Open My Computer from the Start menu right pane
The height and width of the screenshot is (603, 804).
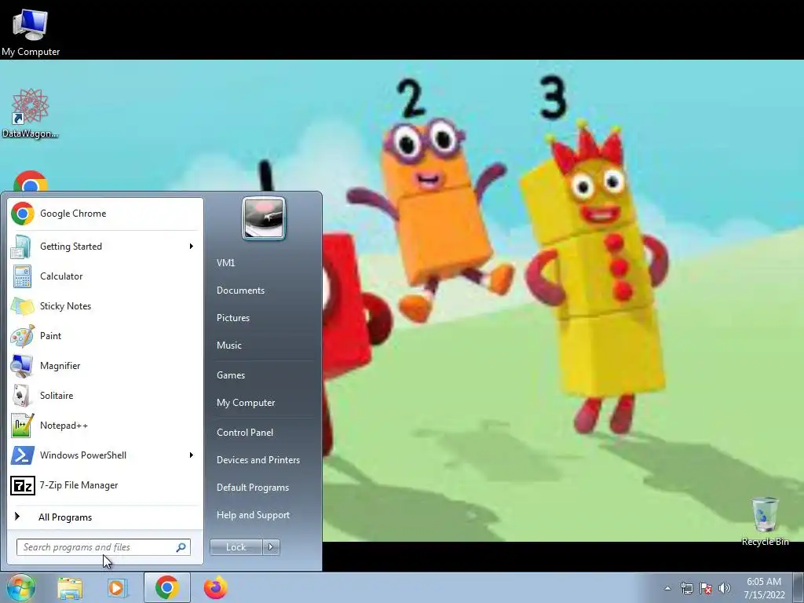pyautogui.click(x=246, y=403)
